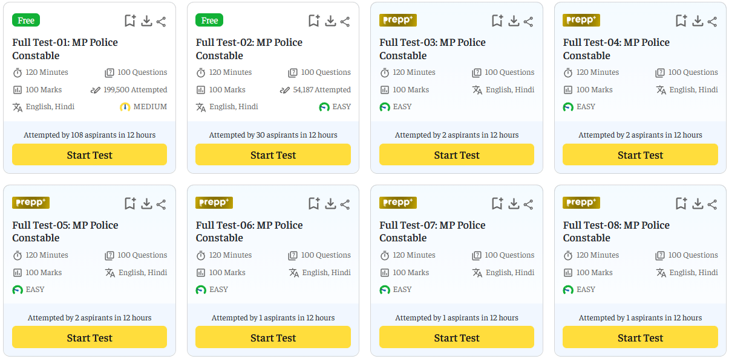Share Full Test-03 with others
Screen dimensions: 729x359
point(528,20)
